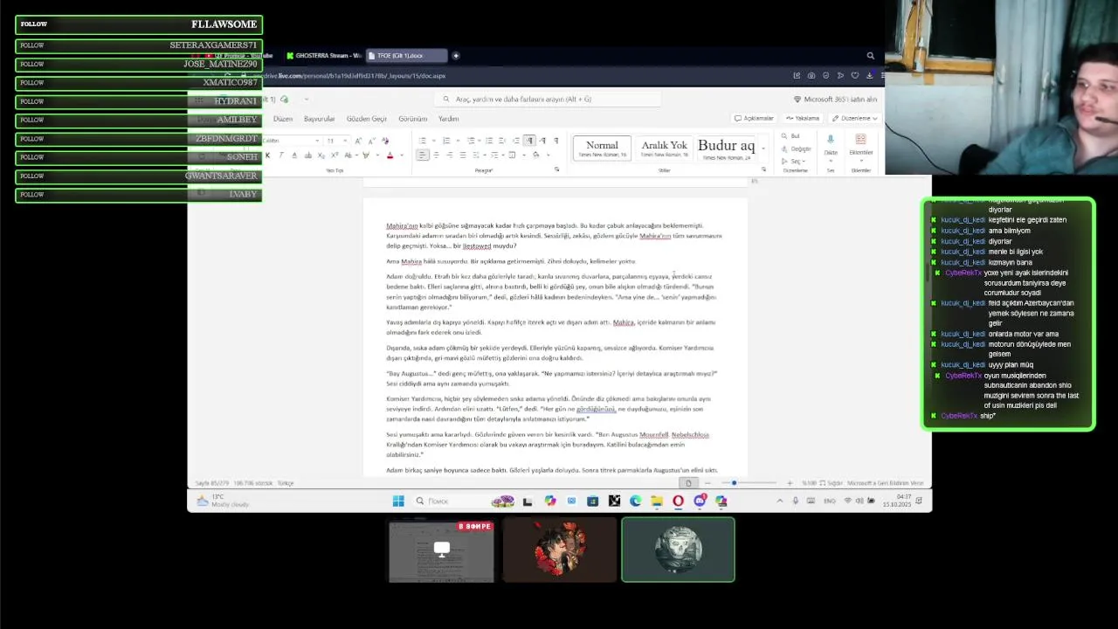
Task: Open the Seç selection dropdown
Action: [x=792, y=161]
